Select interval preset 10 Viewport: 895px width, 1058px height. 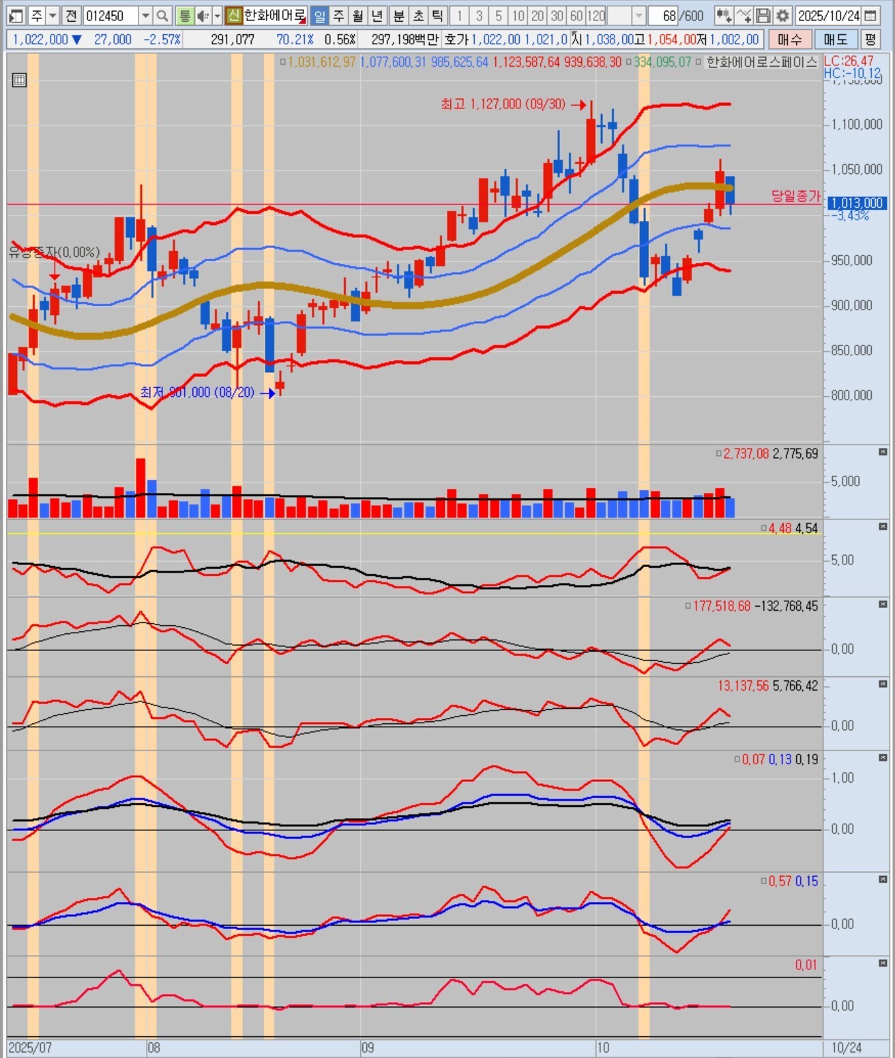click(x=518, y=16)
